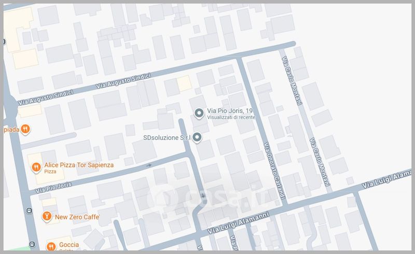Click the Via Pio Joris, 19 location pin
The height and width of the screenshot is (254, 415).
(x=199, y=113)
